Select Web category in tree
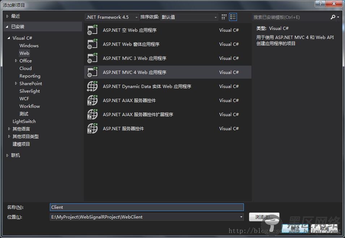Screen dimensions: 345x238 (24, 53)
